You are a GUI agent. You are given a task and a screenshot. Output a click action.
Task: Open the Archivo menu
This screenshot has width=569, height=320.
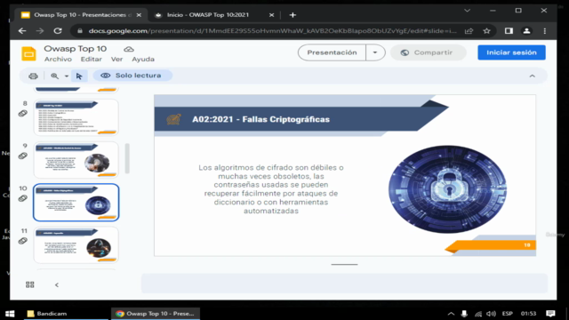pos(58,60)
